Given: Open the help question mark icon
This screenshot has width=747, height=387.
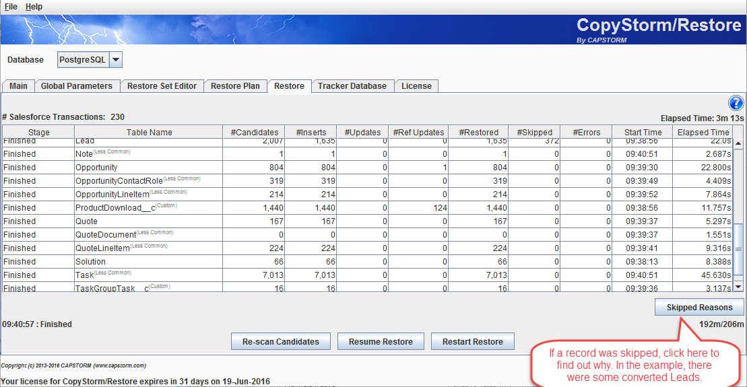Looking at the screenshot, I should click(x=736, y=103).
